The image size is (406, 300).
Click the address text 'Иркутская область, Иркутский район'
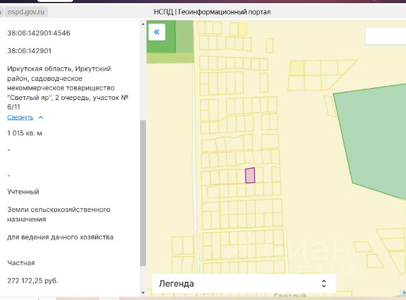(x=59, y=73)
